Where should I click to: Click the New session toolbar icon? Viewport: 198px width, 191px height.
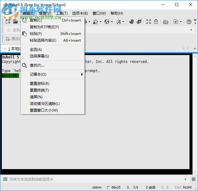[x=8, y=22]
